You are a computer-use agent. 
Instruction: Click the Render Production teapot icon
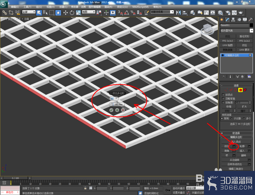pos(240,12)
